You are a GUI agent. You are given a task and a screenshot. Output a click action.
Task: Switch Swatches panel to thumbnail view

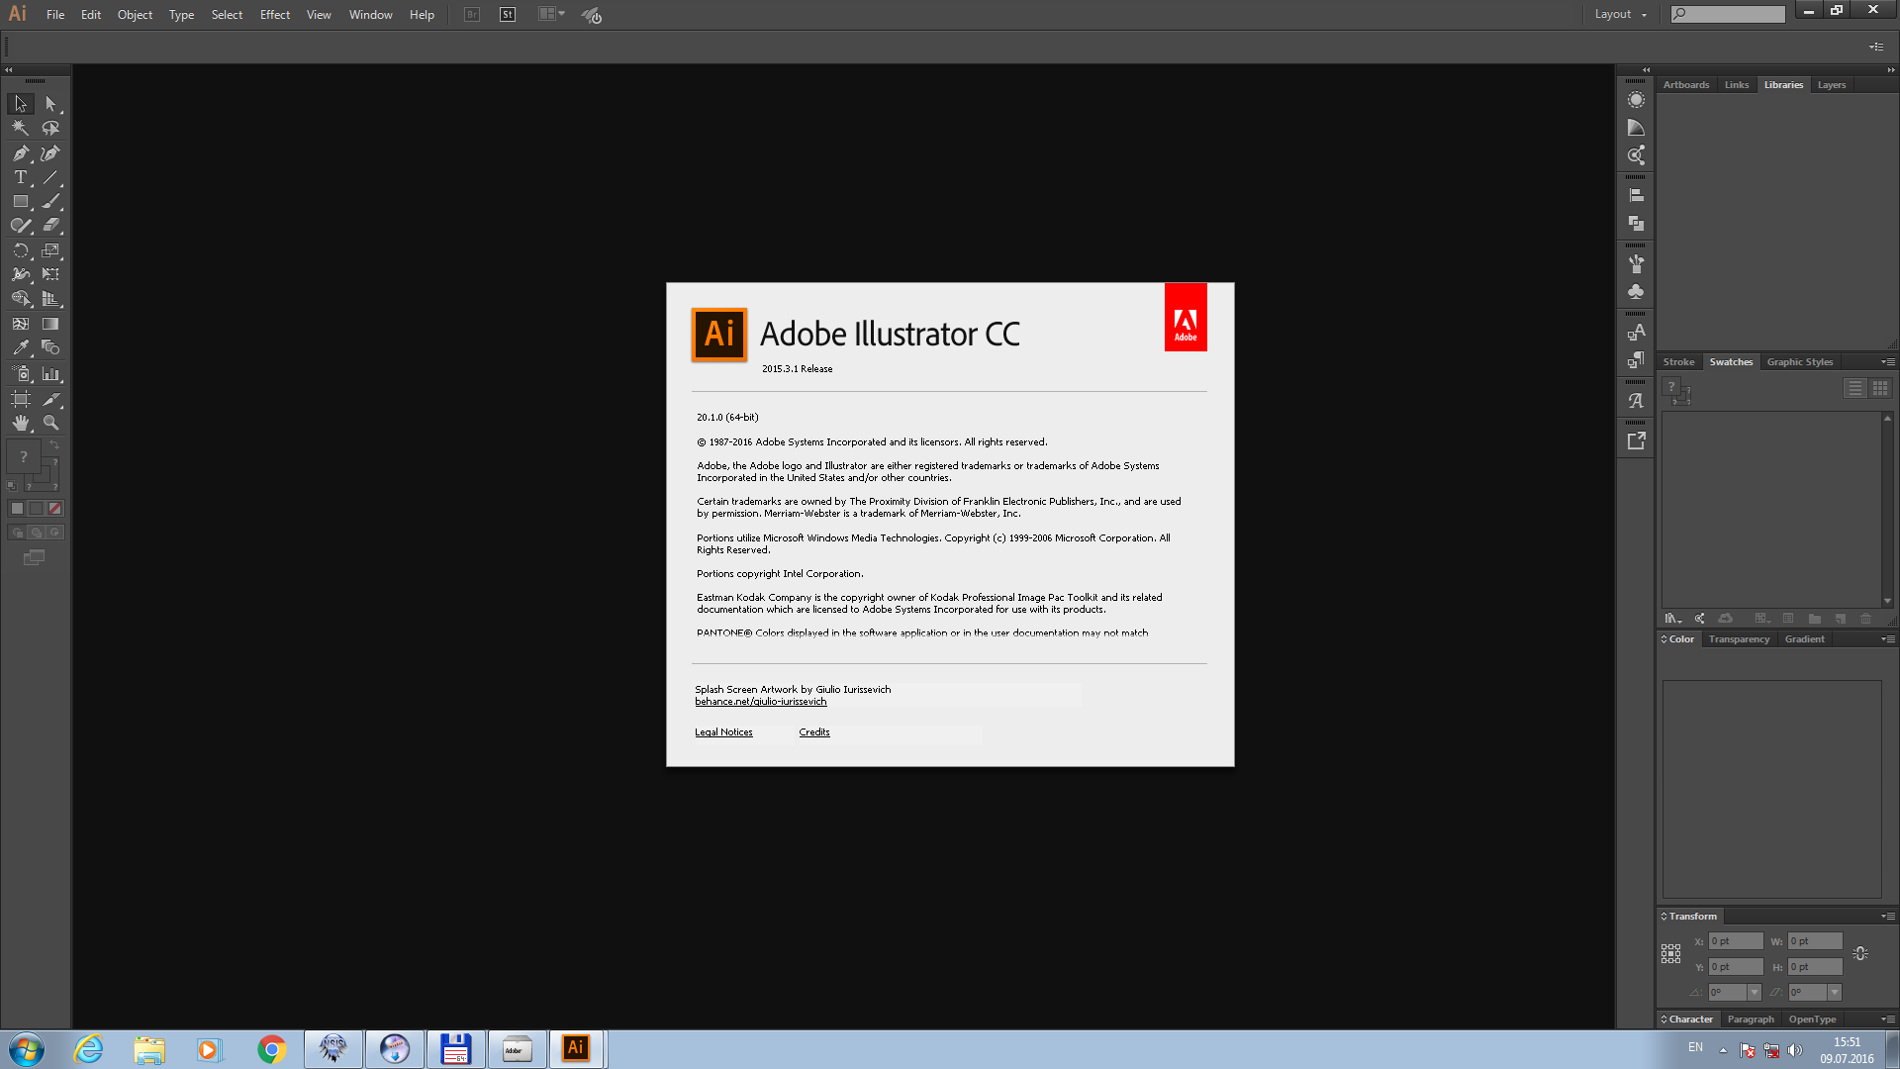pyautogui.click(x=1880, y=389)
